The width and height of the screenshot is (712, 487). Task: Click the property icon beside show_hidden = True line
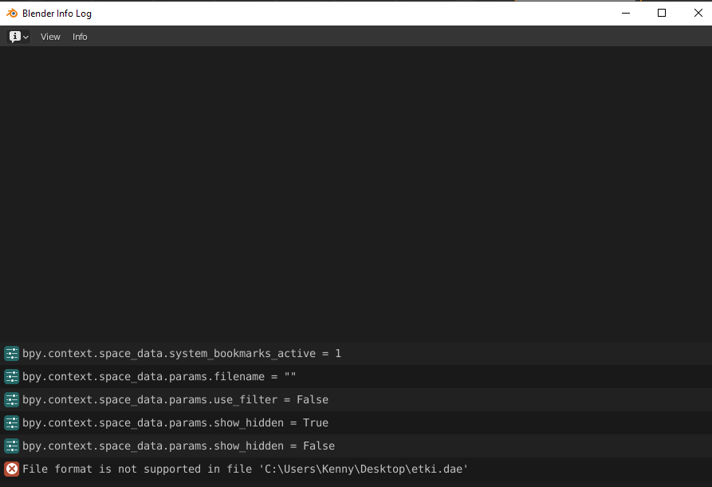coord(12,423)
